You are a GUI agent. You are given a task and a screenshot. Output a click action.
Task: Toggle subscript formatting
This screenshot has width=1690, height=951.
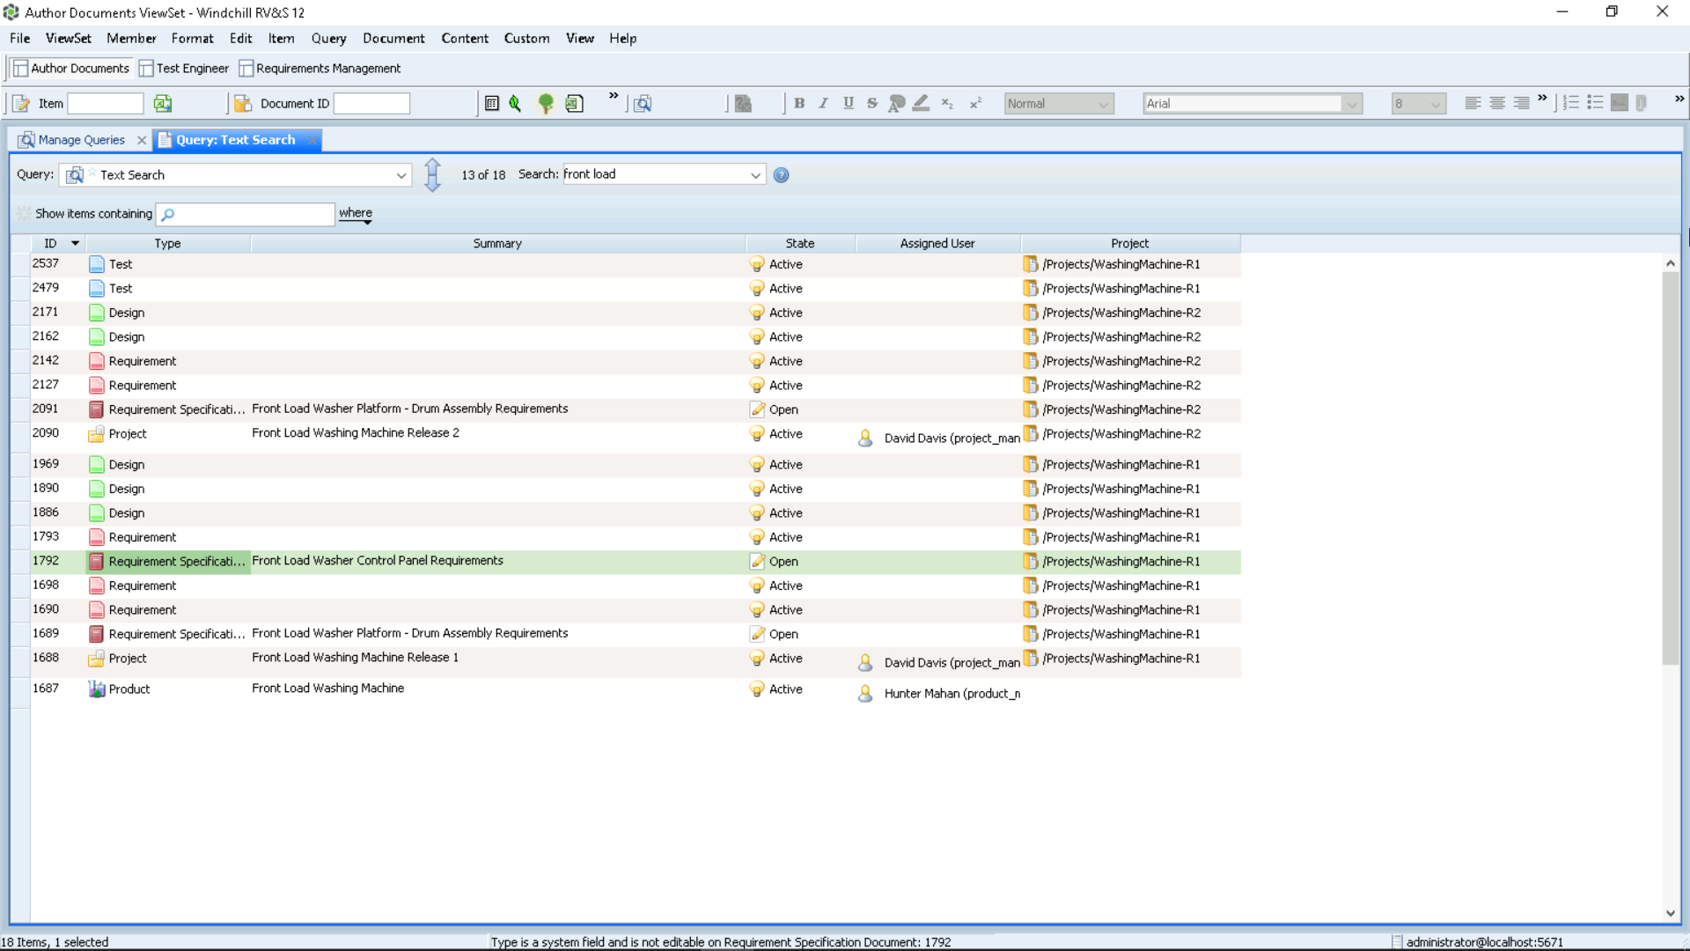(947, 103)
